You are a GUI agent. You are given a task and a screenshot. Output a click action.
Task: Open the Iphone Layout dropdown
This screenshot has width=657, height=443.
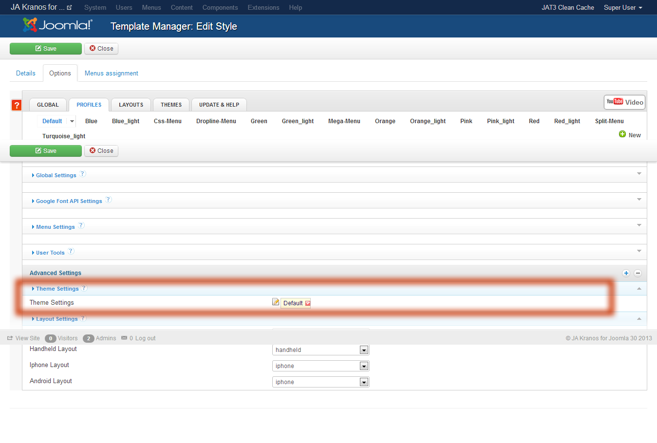(321, 366)
